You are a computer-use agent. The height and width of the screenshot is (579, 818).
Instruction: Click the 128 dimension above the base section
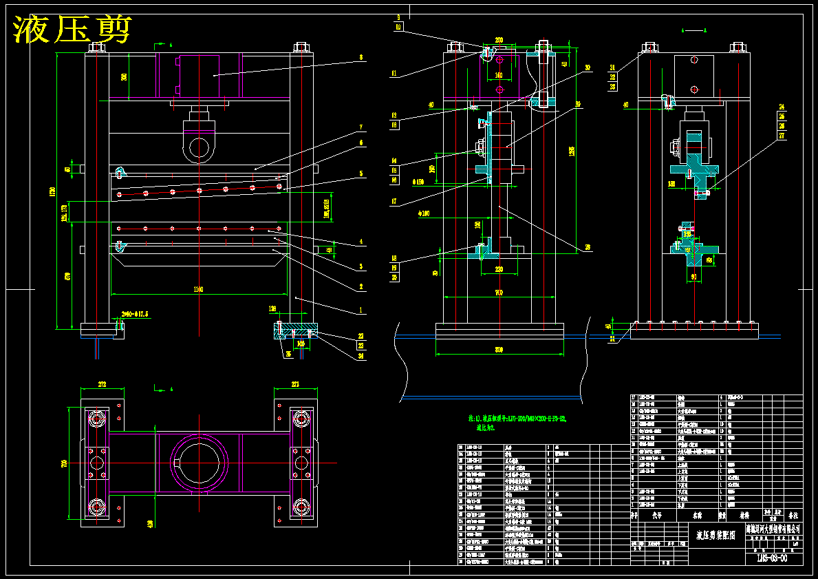coord(272,308)
